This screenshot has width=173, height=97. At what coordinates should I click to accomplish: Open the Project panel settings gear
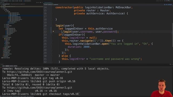pos(40,2)
